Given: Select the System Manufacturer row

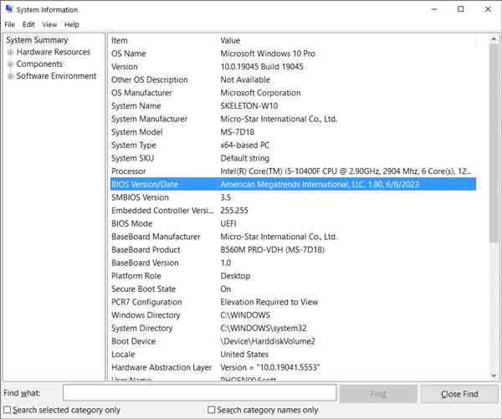Looking at the screenshot, I should (293, 119).
